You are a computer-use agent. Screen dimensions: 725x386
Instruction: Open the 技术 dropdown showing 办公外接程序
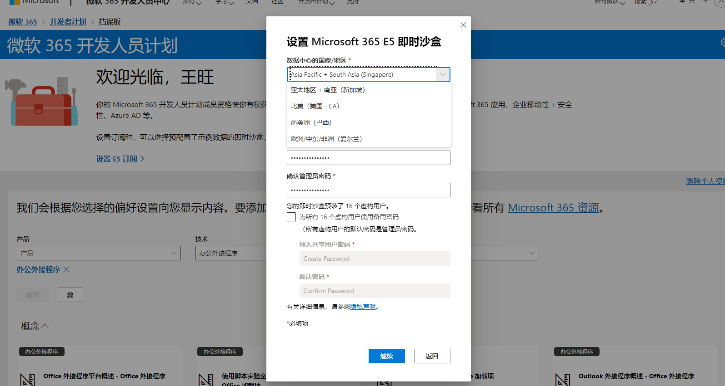click(x=233, y=253)
